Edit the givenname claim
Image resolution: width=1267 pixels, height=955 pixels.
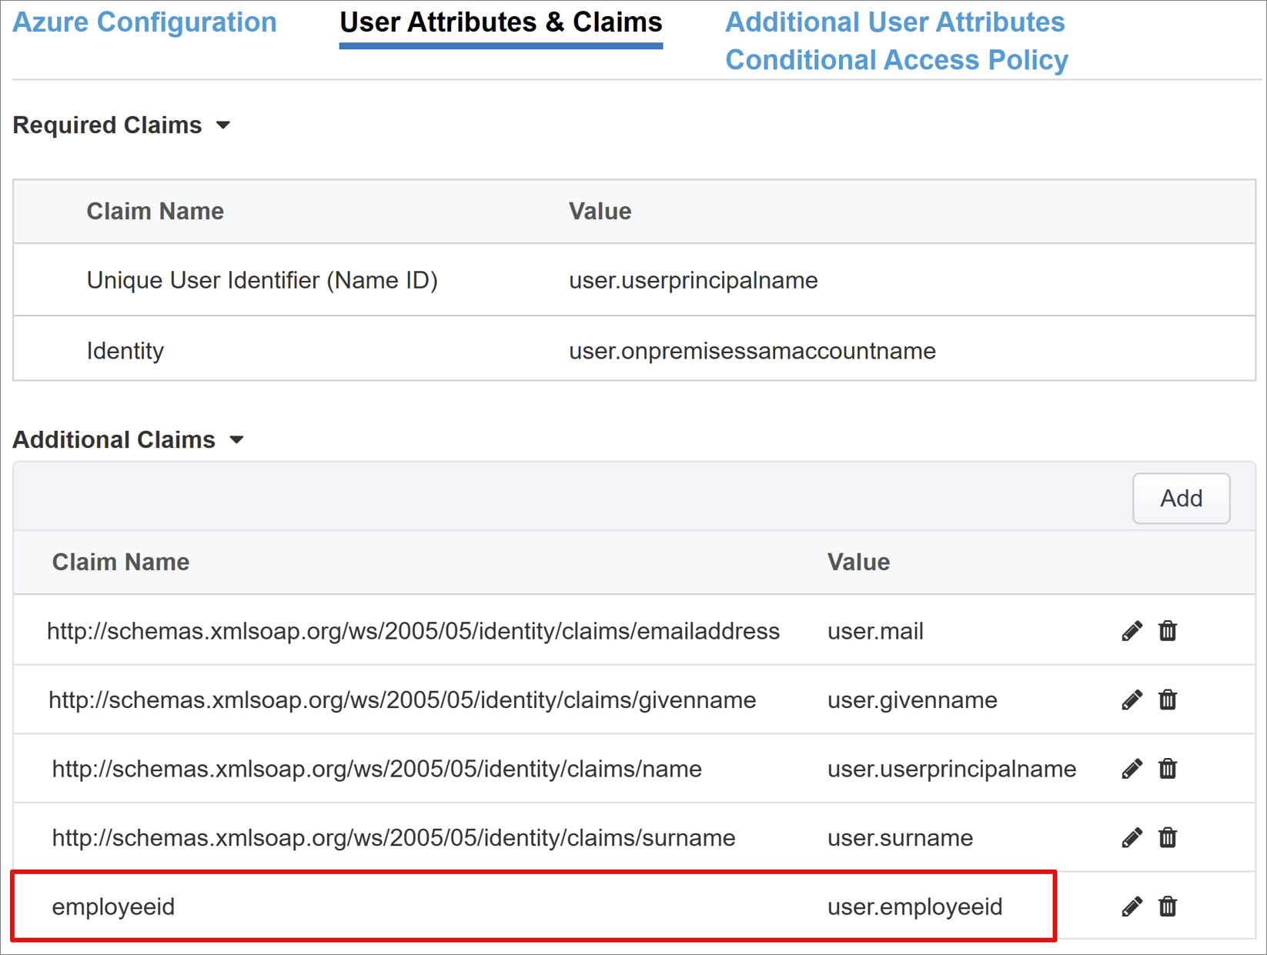click(x=1132, y=700)
